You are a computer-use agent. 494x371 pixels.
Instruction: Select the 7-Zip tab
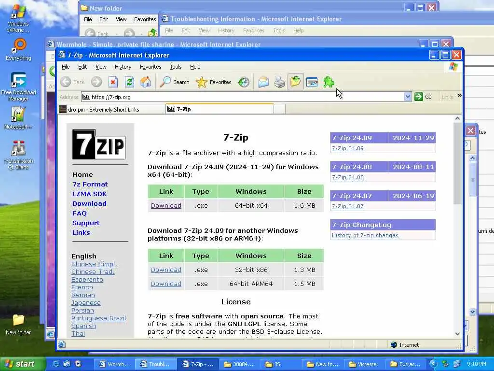pyautogui.click(x=220, y=109)
